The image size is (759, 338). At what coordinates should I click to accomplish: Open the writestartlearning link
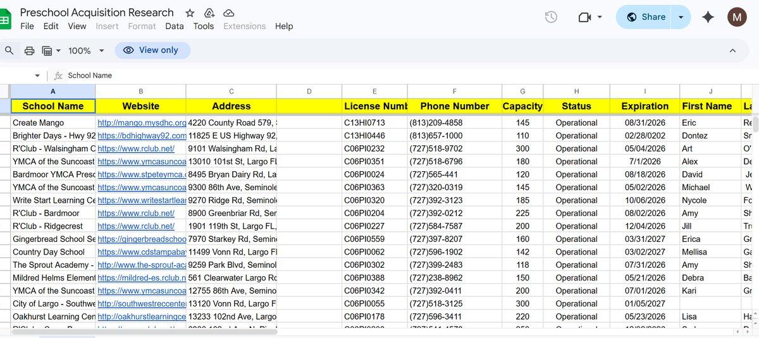(142, 200)
